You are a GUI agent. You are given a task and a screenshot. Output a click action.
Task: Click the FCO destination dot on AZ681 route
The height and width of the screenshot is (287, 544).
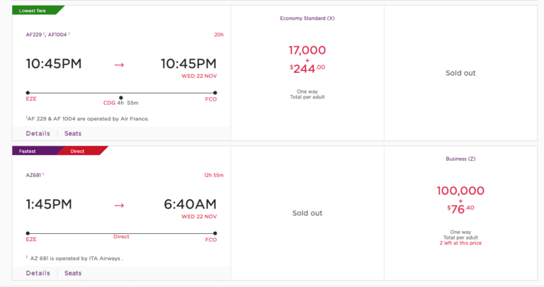tap(215, 233)
